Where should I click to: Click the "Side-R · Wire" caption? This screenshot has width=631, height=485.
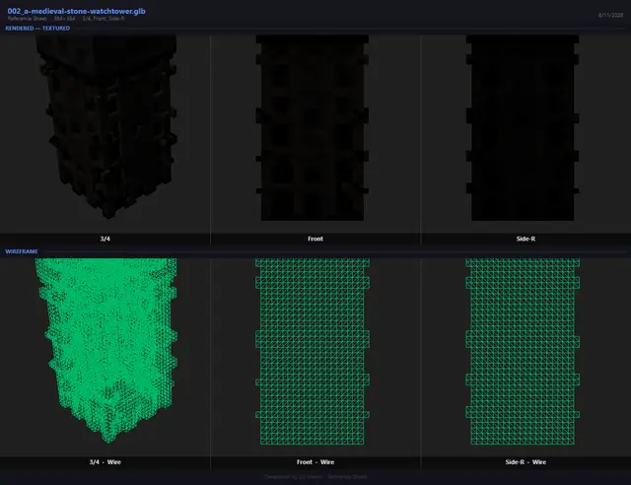click(x=526, y=462)
